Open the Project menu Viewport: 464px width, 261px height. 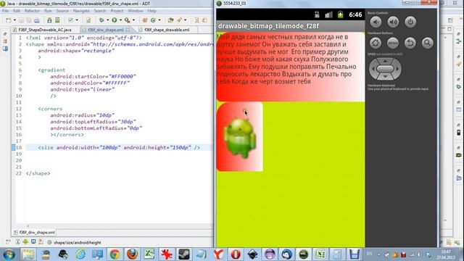point(117,11)
